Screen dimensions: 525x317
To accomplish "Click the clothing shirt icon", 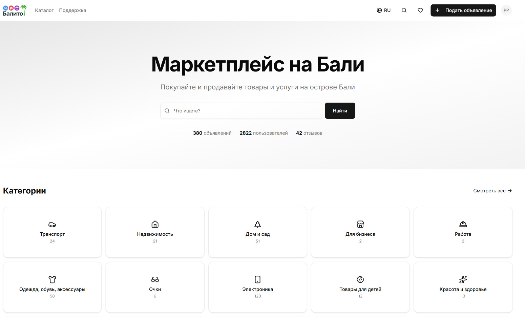I will [52, 279].
